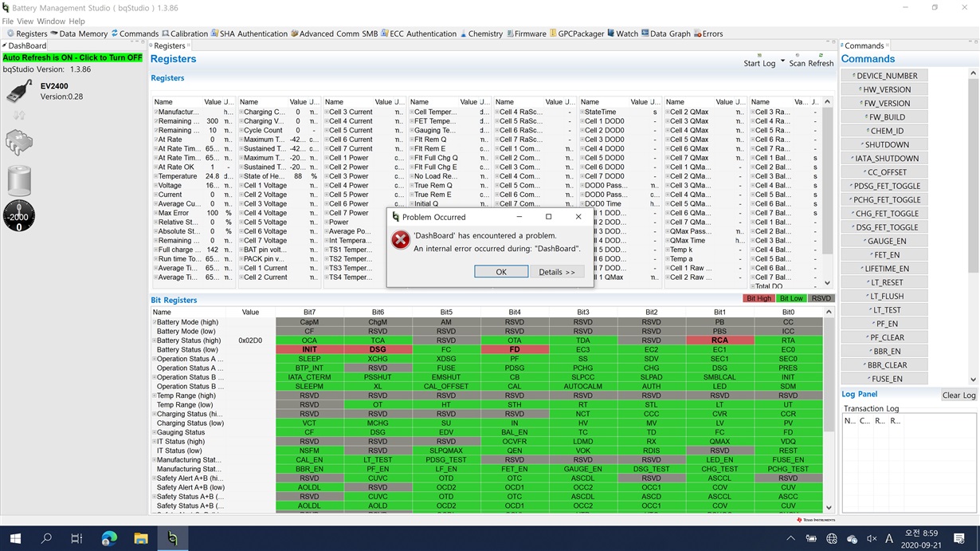Click the SHUTDOWN command button
This screenshot has width=980, height=551.
(x=885, y=144)
